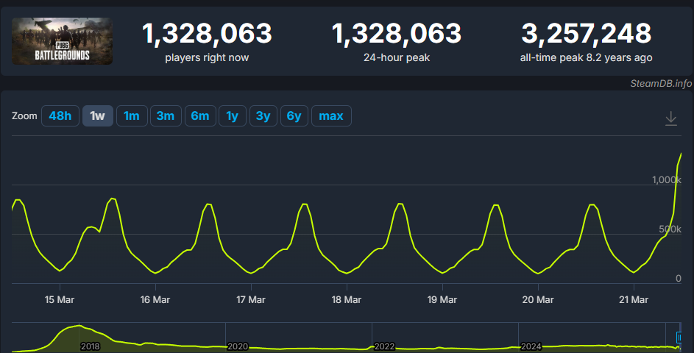Click the navigator range handle at right edge
Viewport: 694px width, 353px height.
click(x=679, y=337)
